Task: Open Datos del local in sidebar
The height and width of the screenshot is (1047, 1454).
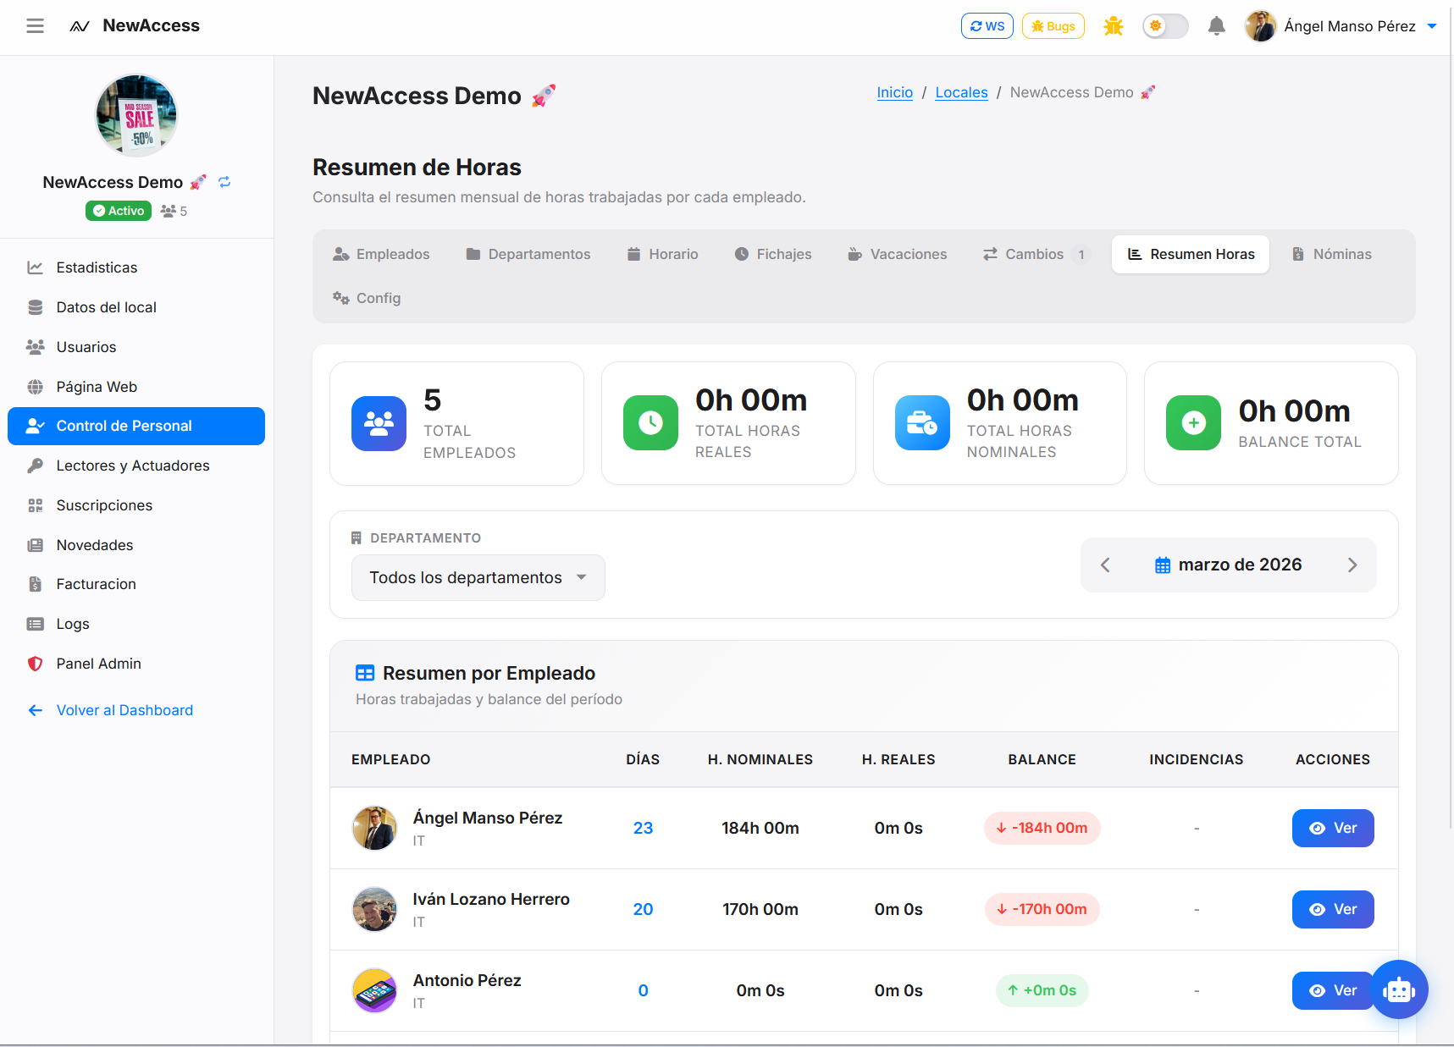Action: [x=136, y=308]
